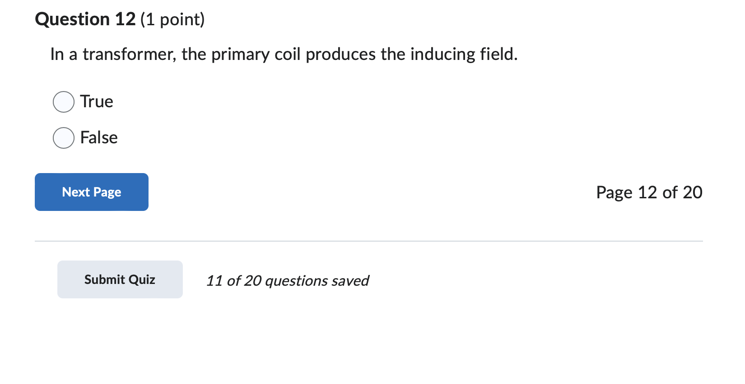Select the True radio button
This screenshot has height=384, width=745.
pos(63,102)
